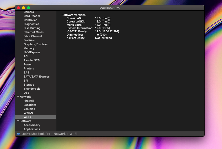Select SAS in the sidebar
The width and height of the screenshot is (222, 149).
tap(26, 72)
